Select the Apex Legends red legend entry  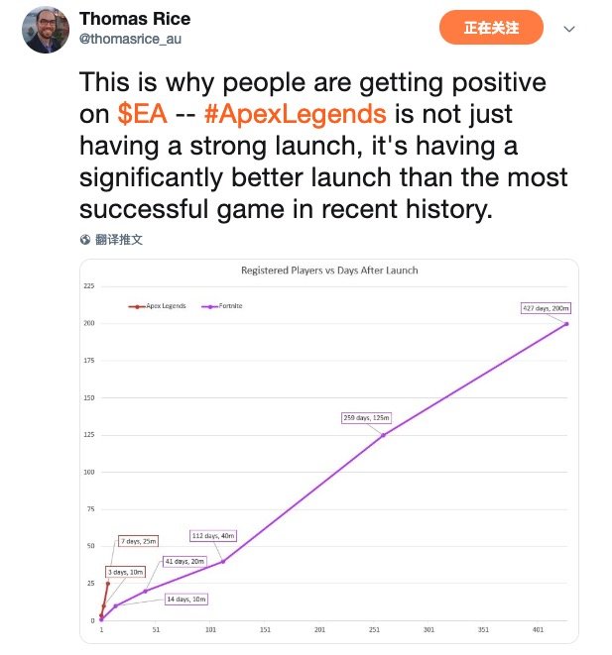pos(157,306)
